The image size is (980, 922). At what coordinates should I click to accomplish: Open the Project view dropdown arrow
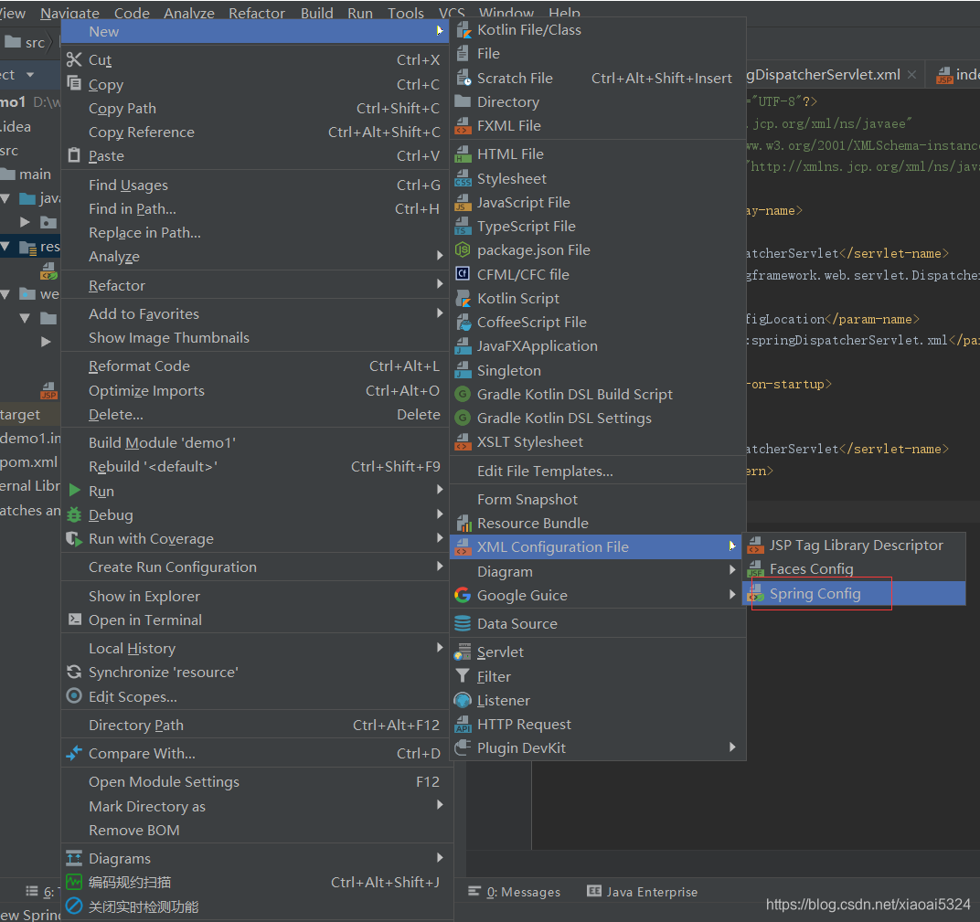pyautogui.click(x=30, y=75)
